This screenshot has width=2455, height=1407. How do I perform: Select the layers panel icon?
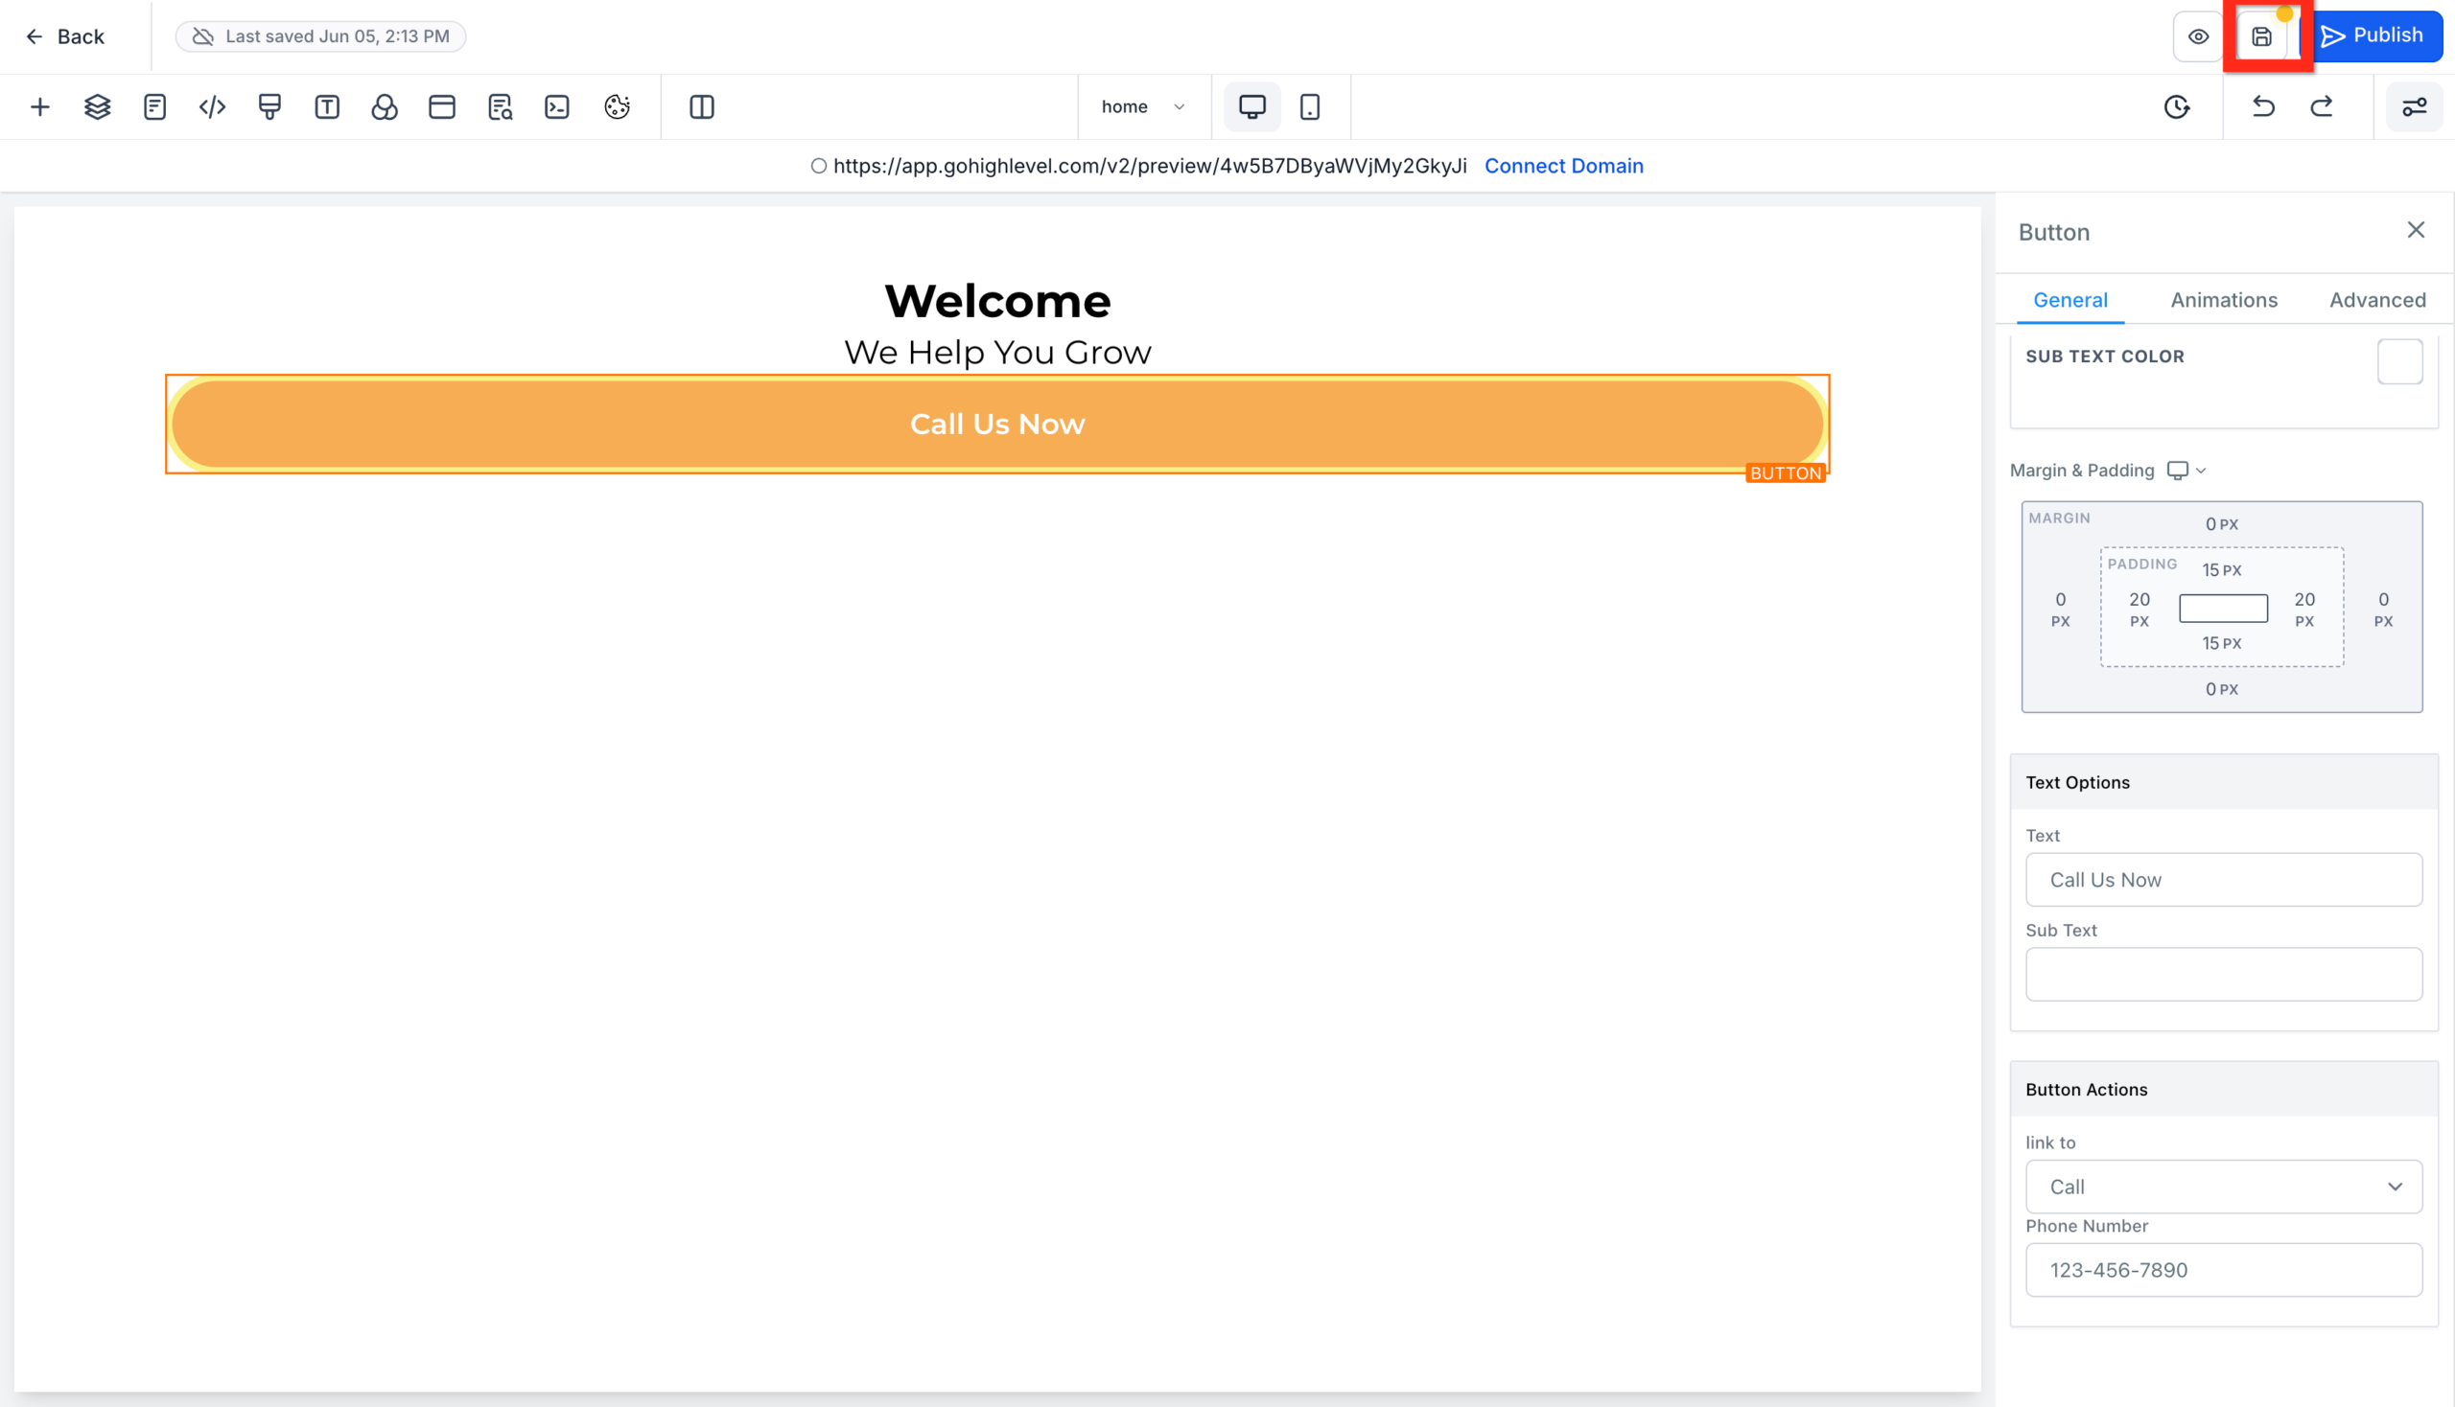coord(97,106)
